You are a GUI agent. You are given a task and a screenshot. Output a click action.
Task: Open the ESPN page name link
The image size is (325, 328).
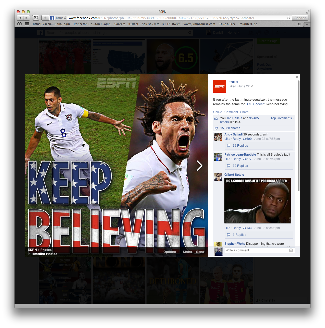pos(233,82)
